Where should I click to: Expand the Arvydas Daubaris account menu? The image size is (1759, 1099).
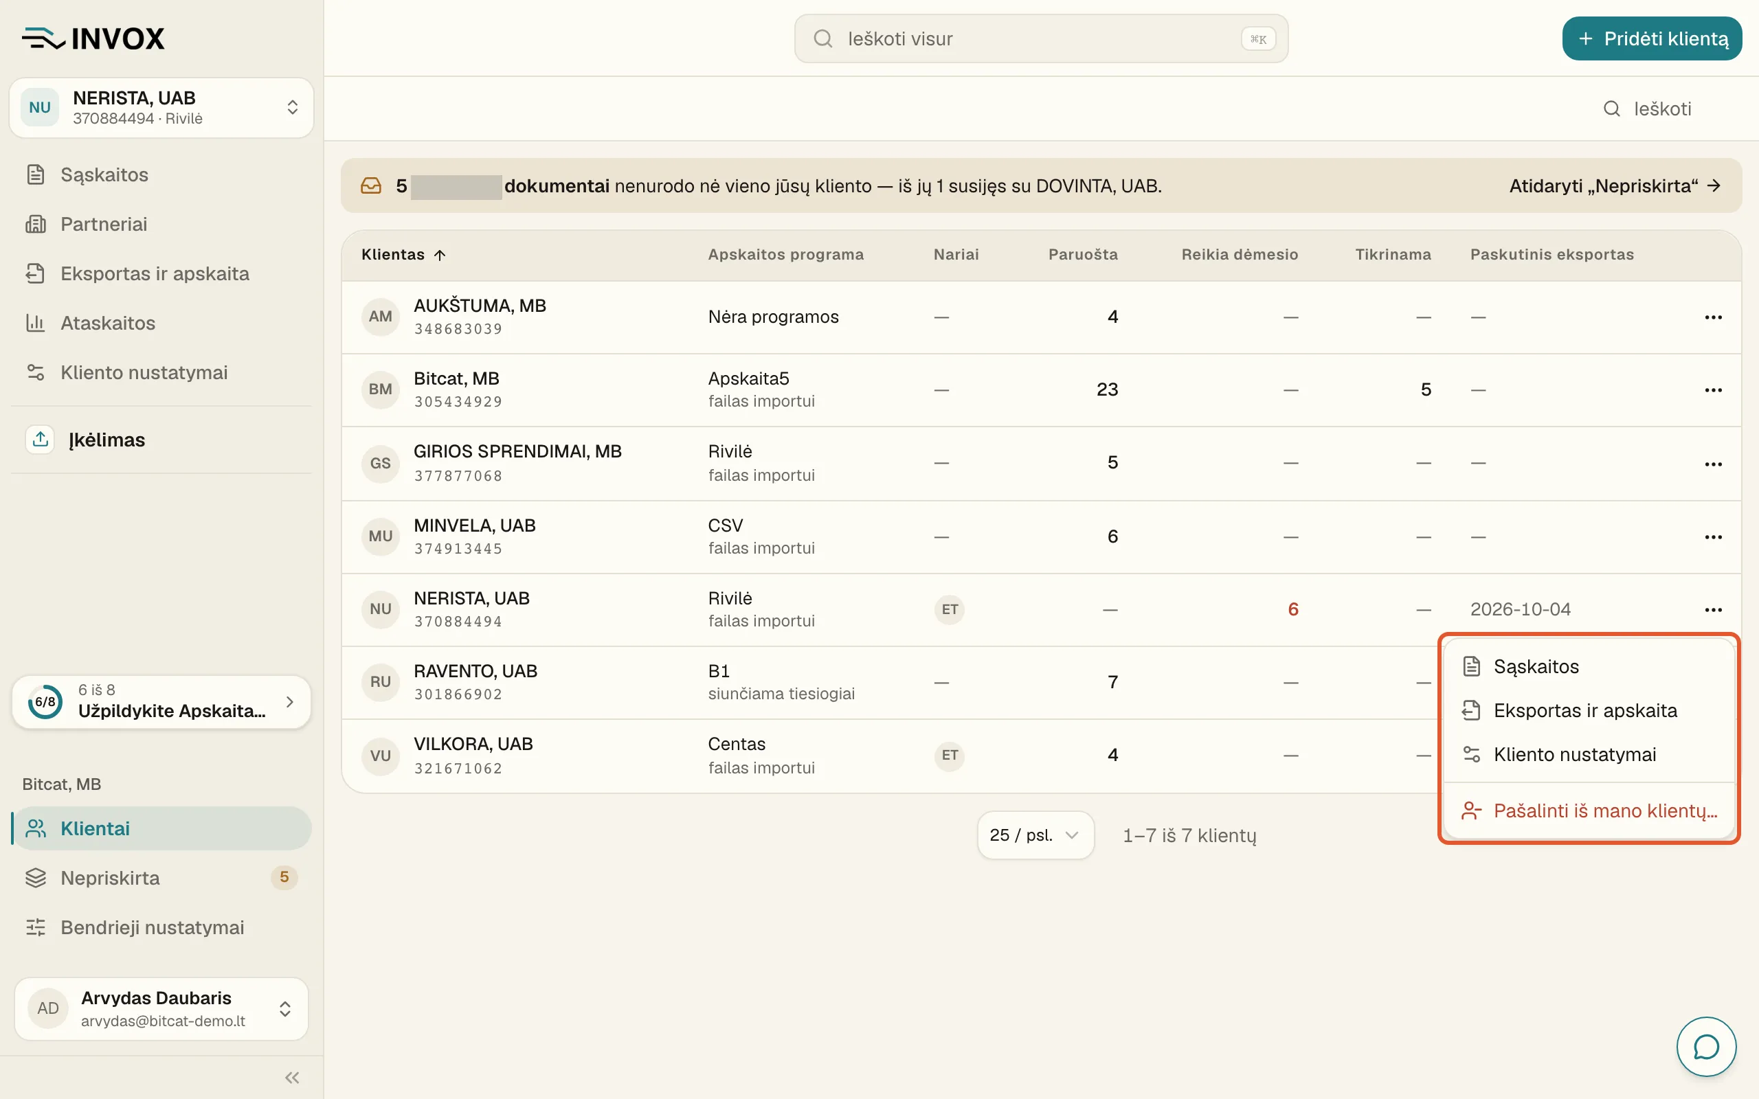tap(161, 1009)
